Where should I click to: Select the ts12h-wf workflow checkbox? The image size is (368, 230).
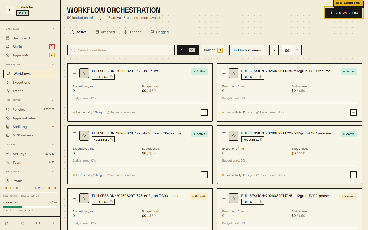coord(75,72)
